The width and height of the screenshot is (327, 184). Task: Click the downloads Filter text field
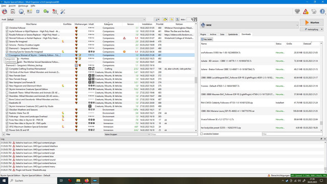(292, 134)
